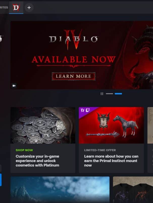
Task: Click the Twitch icon on the mount card
Action: (88, 110)
